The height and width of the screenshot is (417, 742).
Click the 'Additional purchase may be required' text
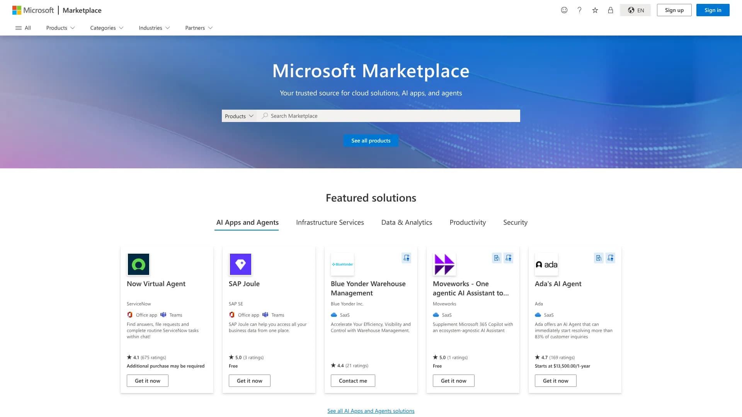(x=166, y=366)
